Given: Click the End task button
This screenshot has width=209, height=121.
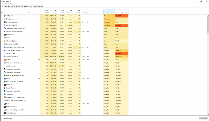Looking at the screenshot, I should click(x=203, y=118).
